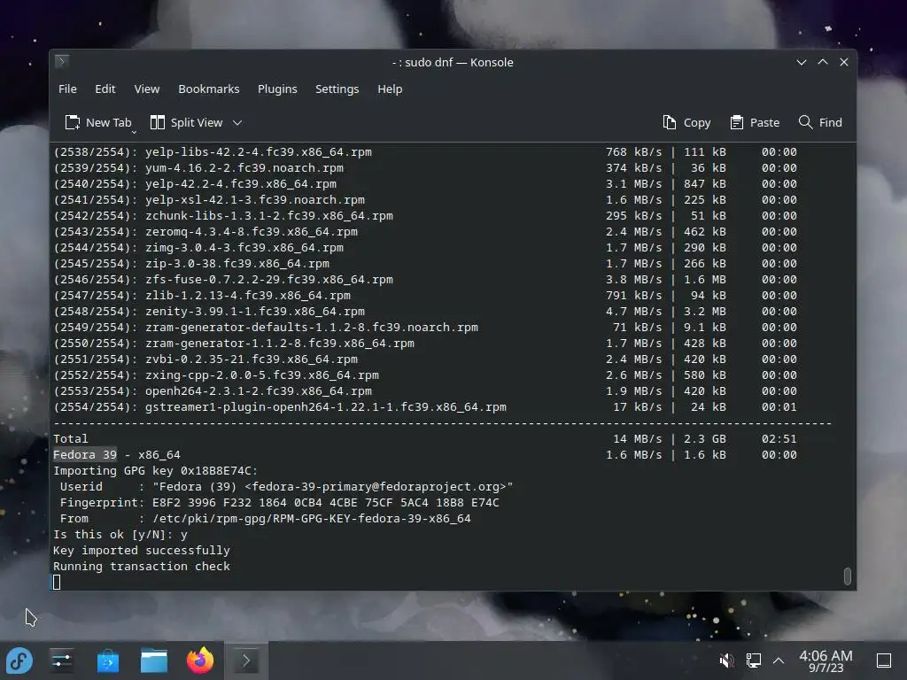This screenshot has height=680, width=907.
Task: Click 'zimg-3.0.4-3.fc39.x86_64.rpm' row
Action: click(x=425, y=248)
